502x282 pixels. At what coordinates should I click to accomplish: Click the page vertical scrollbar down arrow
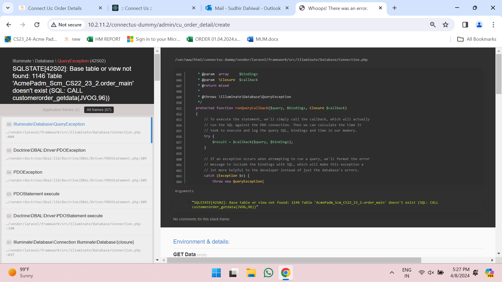click(x=499, y=254)
